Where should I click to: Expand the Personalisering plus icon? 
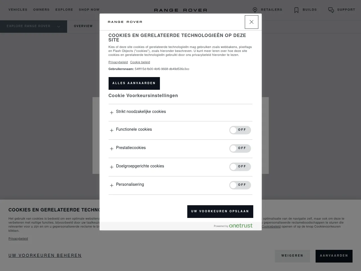(112, 185)
